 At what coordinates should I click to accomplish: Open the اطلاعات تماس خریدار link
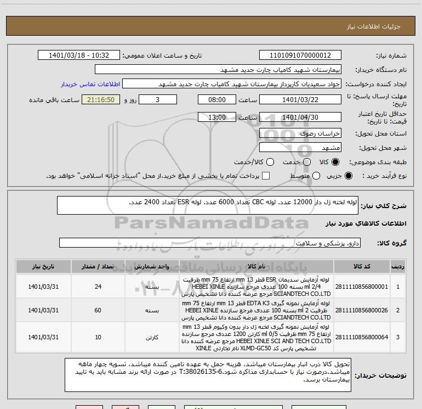pos(90,84)
